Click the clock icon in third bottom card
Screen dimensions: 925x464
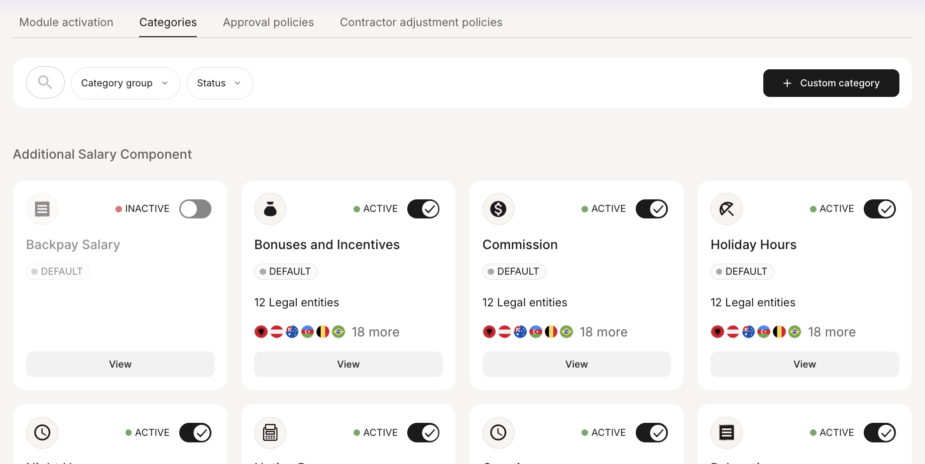498,432
